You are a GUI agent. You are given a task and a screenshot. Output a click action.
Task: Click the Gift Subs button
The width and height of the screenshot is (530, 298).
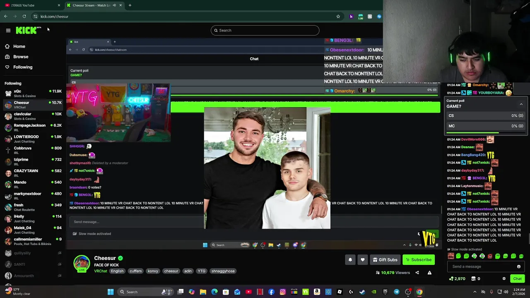tap(385, 260)
